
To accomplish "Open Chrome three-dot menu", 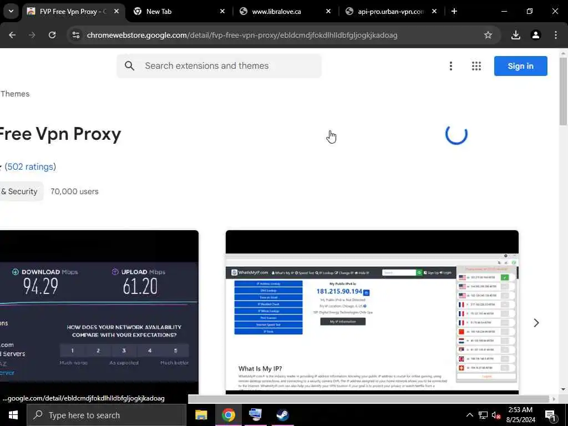I will (x=556, y=35).
